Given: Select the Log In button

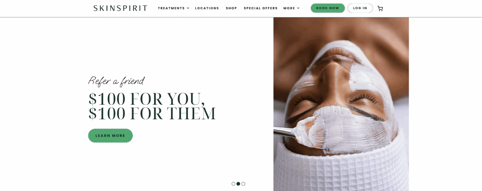Looking at the screenshot, I should coord(360,8).
